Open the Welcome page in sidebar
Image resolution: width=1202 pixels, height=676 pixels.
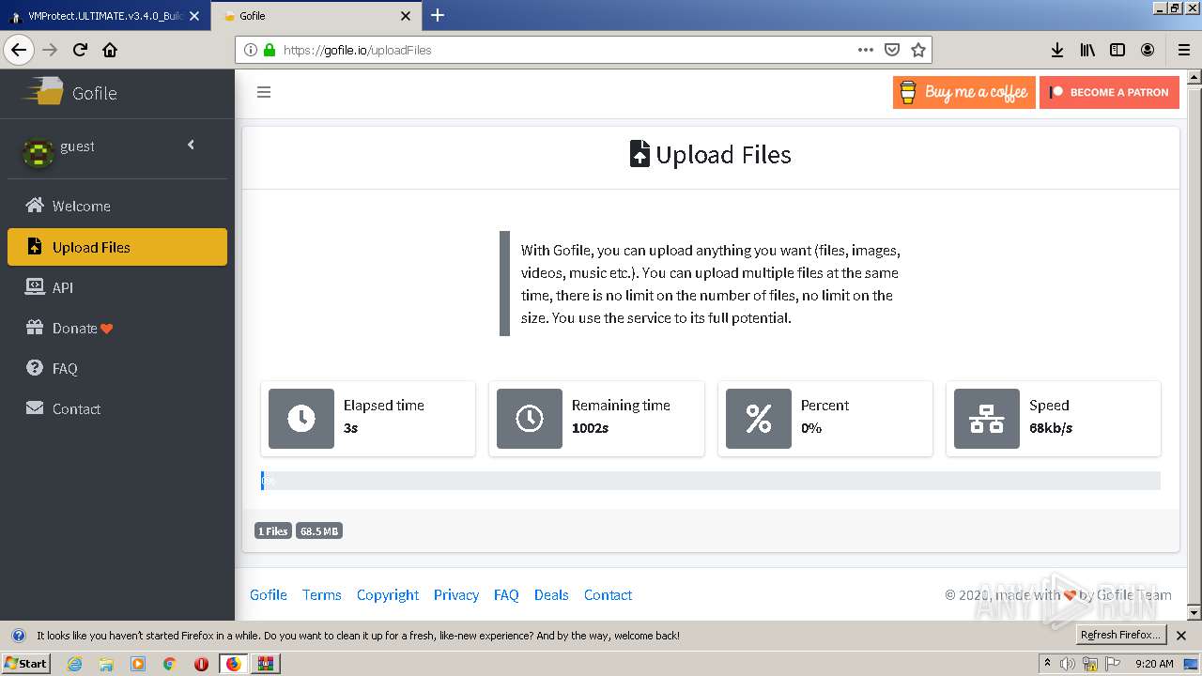pyautogui.click(x=117, y=206)
